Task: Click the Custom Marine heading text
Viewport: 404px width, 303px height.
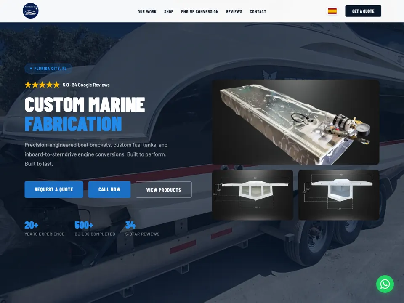Action: point(85,105)
